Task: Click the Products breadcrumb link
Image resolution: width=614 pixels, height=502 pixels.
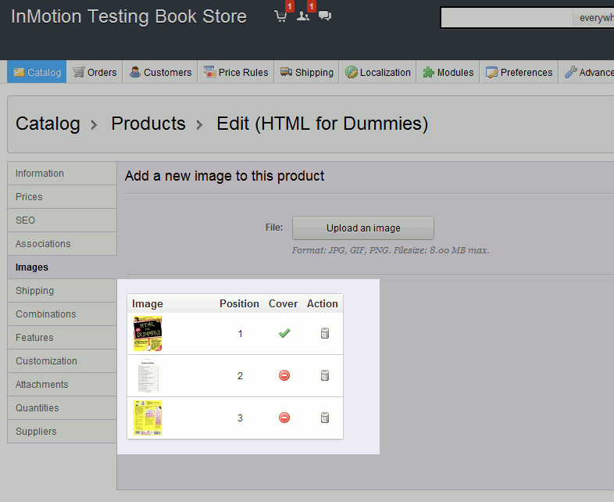Action: click(x=148, y=124)
